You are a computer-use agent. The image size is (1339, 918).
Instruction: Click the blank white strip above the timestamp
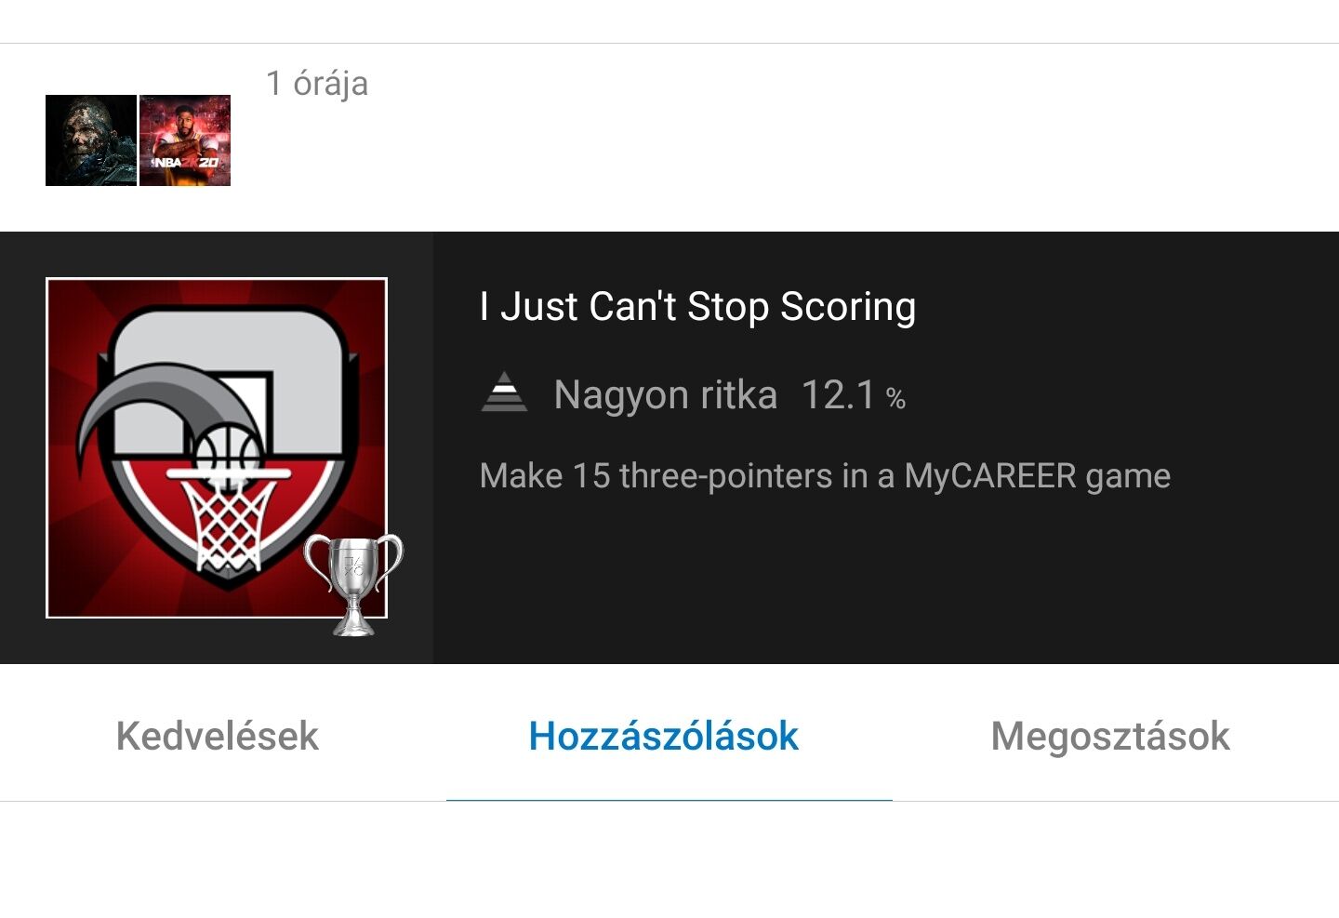[x=669, y=20]
